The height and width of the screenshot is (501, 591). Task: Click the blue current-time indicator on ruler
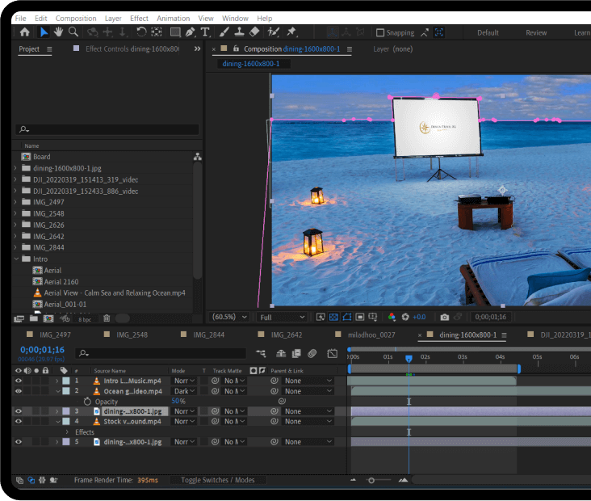[409, 358]
